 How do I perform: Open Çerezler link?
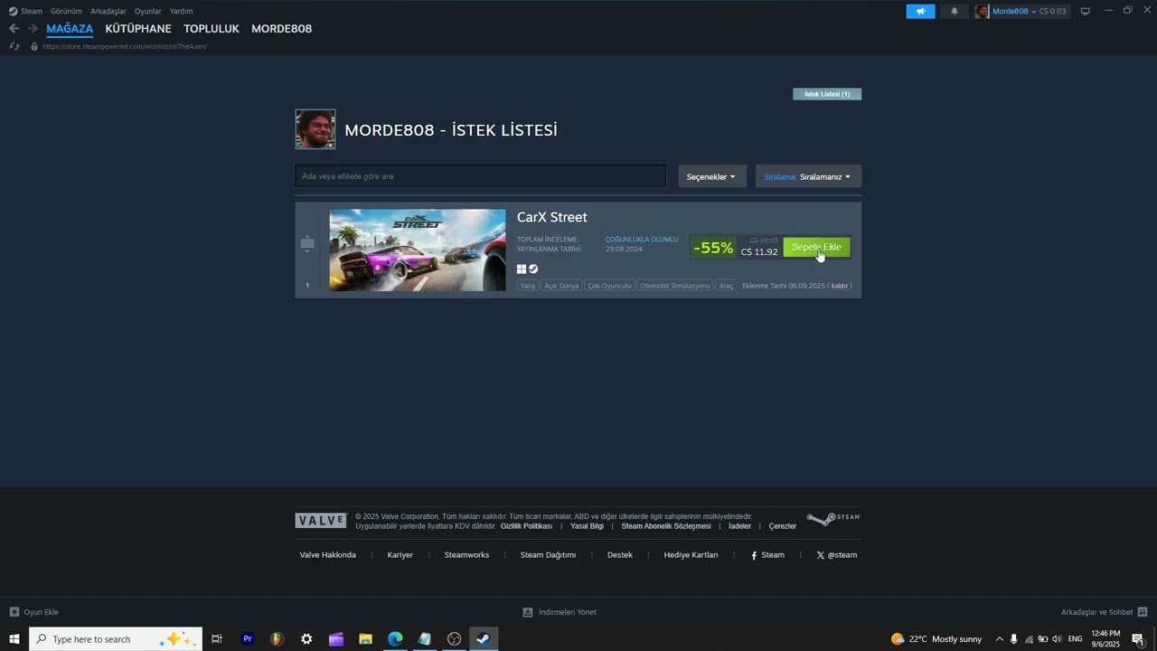783,526
